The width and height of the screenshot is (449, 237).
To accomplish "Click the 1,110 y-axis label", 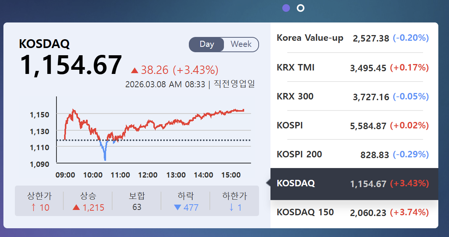I will click(40, 147).
